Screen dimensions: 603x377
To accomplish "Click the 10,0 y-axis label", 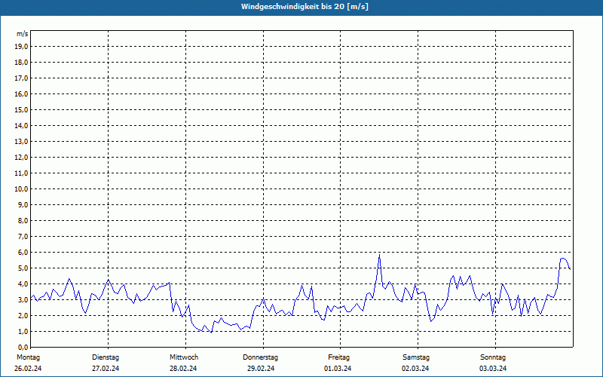I will (x=21, y=189).
